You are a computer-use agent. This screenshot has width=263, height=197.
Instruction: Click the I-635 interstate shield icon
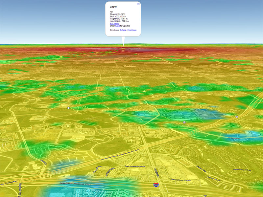tap(155, 185)
